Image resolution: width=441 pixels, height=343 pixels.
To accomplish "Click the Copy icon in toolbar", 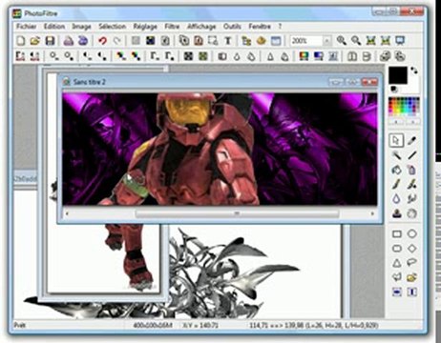I will [x=184, y=41].
